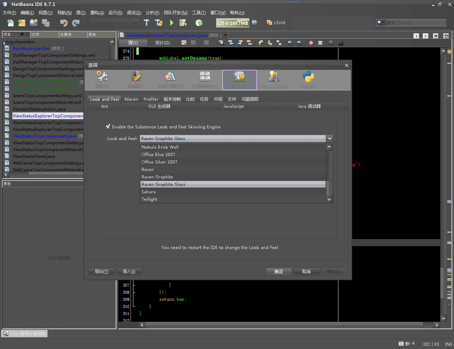This screenshot has height=349, width=454.
Task: Click the run configuration dropdown in toolbar
Action: [x=114, y=23]
